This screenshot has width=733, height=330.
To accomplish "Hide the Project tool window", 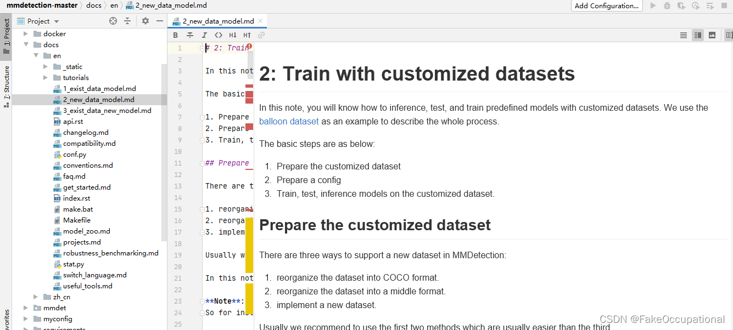I will click(160, 21).
